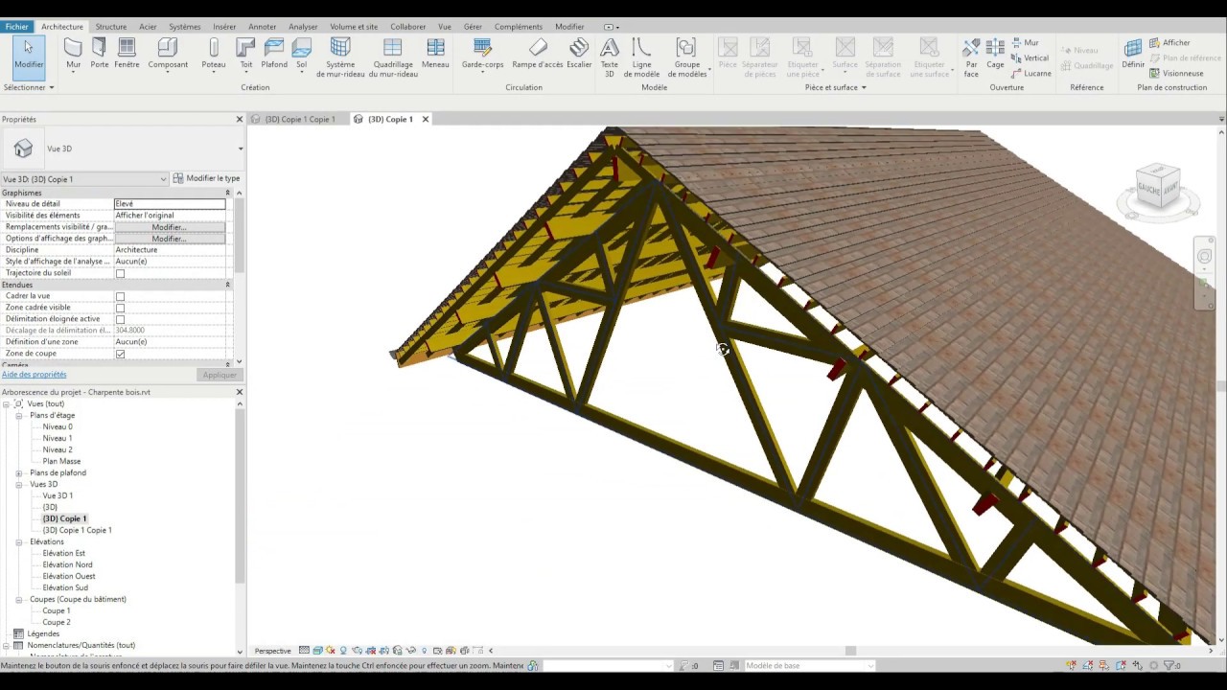The width and height of the screenshot is (1227, 690).
Task: Toggle Zone cadrée visible checkbox
Action: (x=120, y=308)
